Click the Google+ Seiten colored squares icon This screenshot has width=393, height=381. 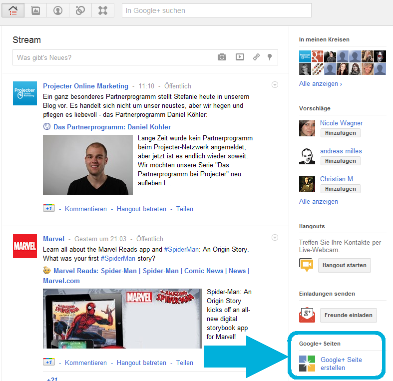coord(307,364)
